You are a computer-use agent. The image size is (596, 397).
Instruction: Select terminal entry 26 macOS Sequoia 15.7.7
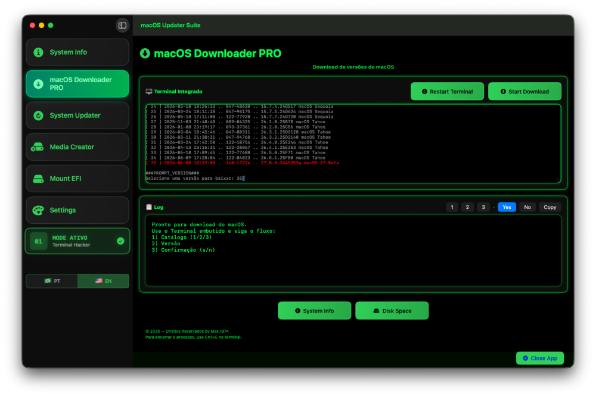(x=240, y=117)
